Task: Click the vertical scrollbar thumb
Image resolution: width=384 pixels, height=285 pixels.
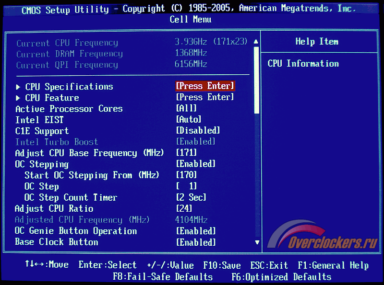Action: [256, 80]
